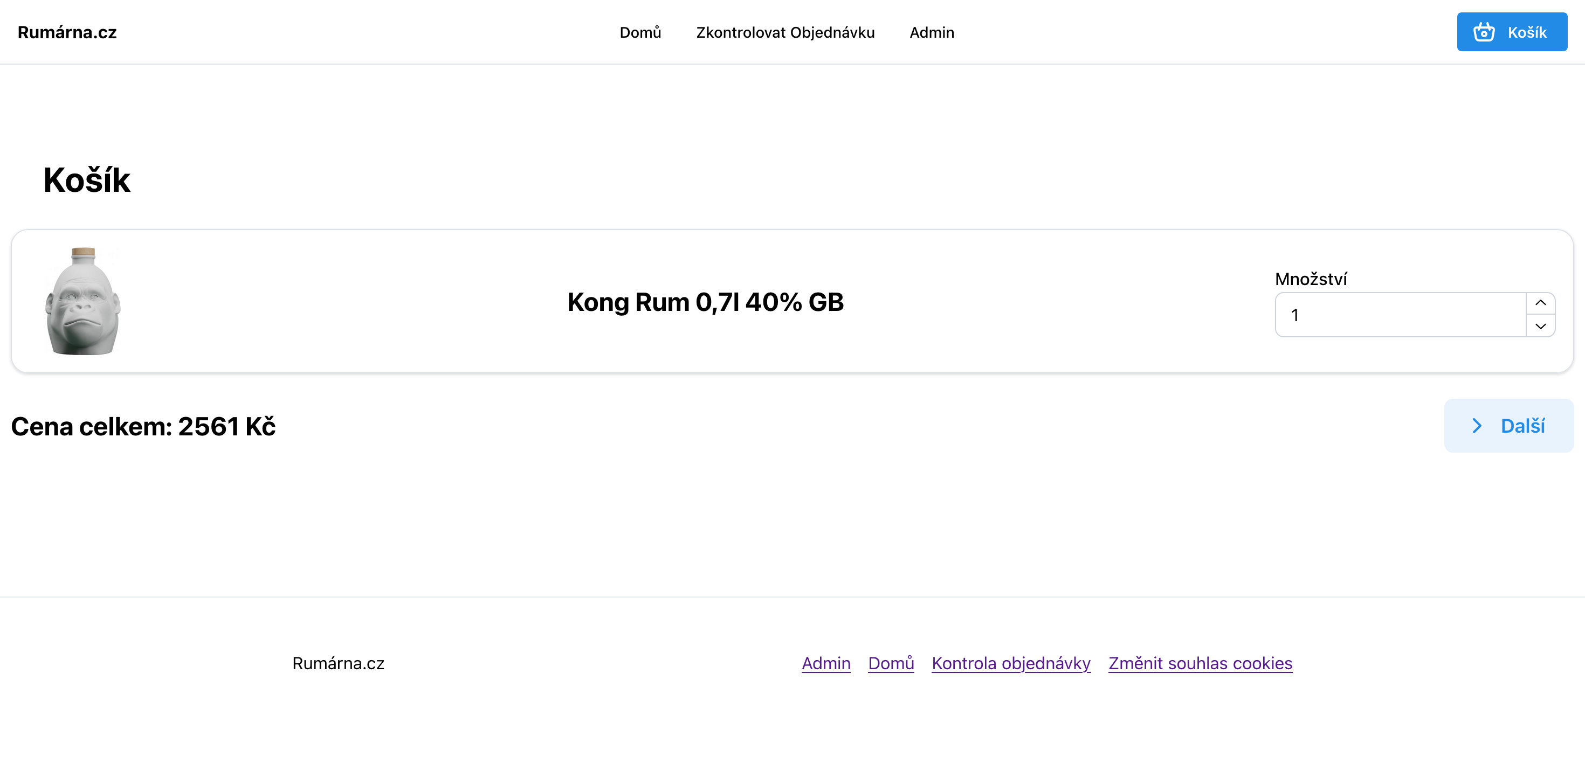Open the Admin link in the footer
1585x777 pixels.
pyautogui.click(x=826, y=663)
